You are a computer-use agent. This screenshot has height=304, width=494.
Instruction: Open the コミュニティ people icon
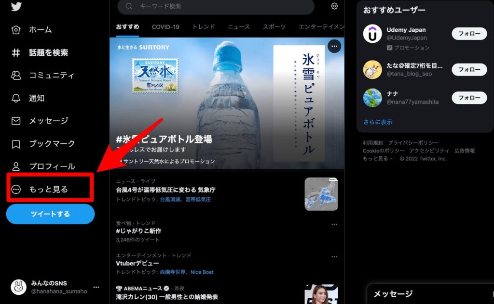[x=16, y=76]
